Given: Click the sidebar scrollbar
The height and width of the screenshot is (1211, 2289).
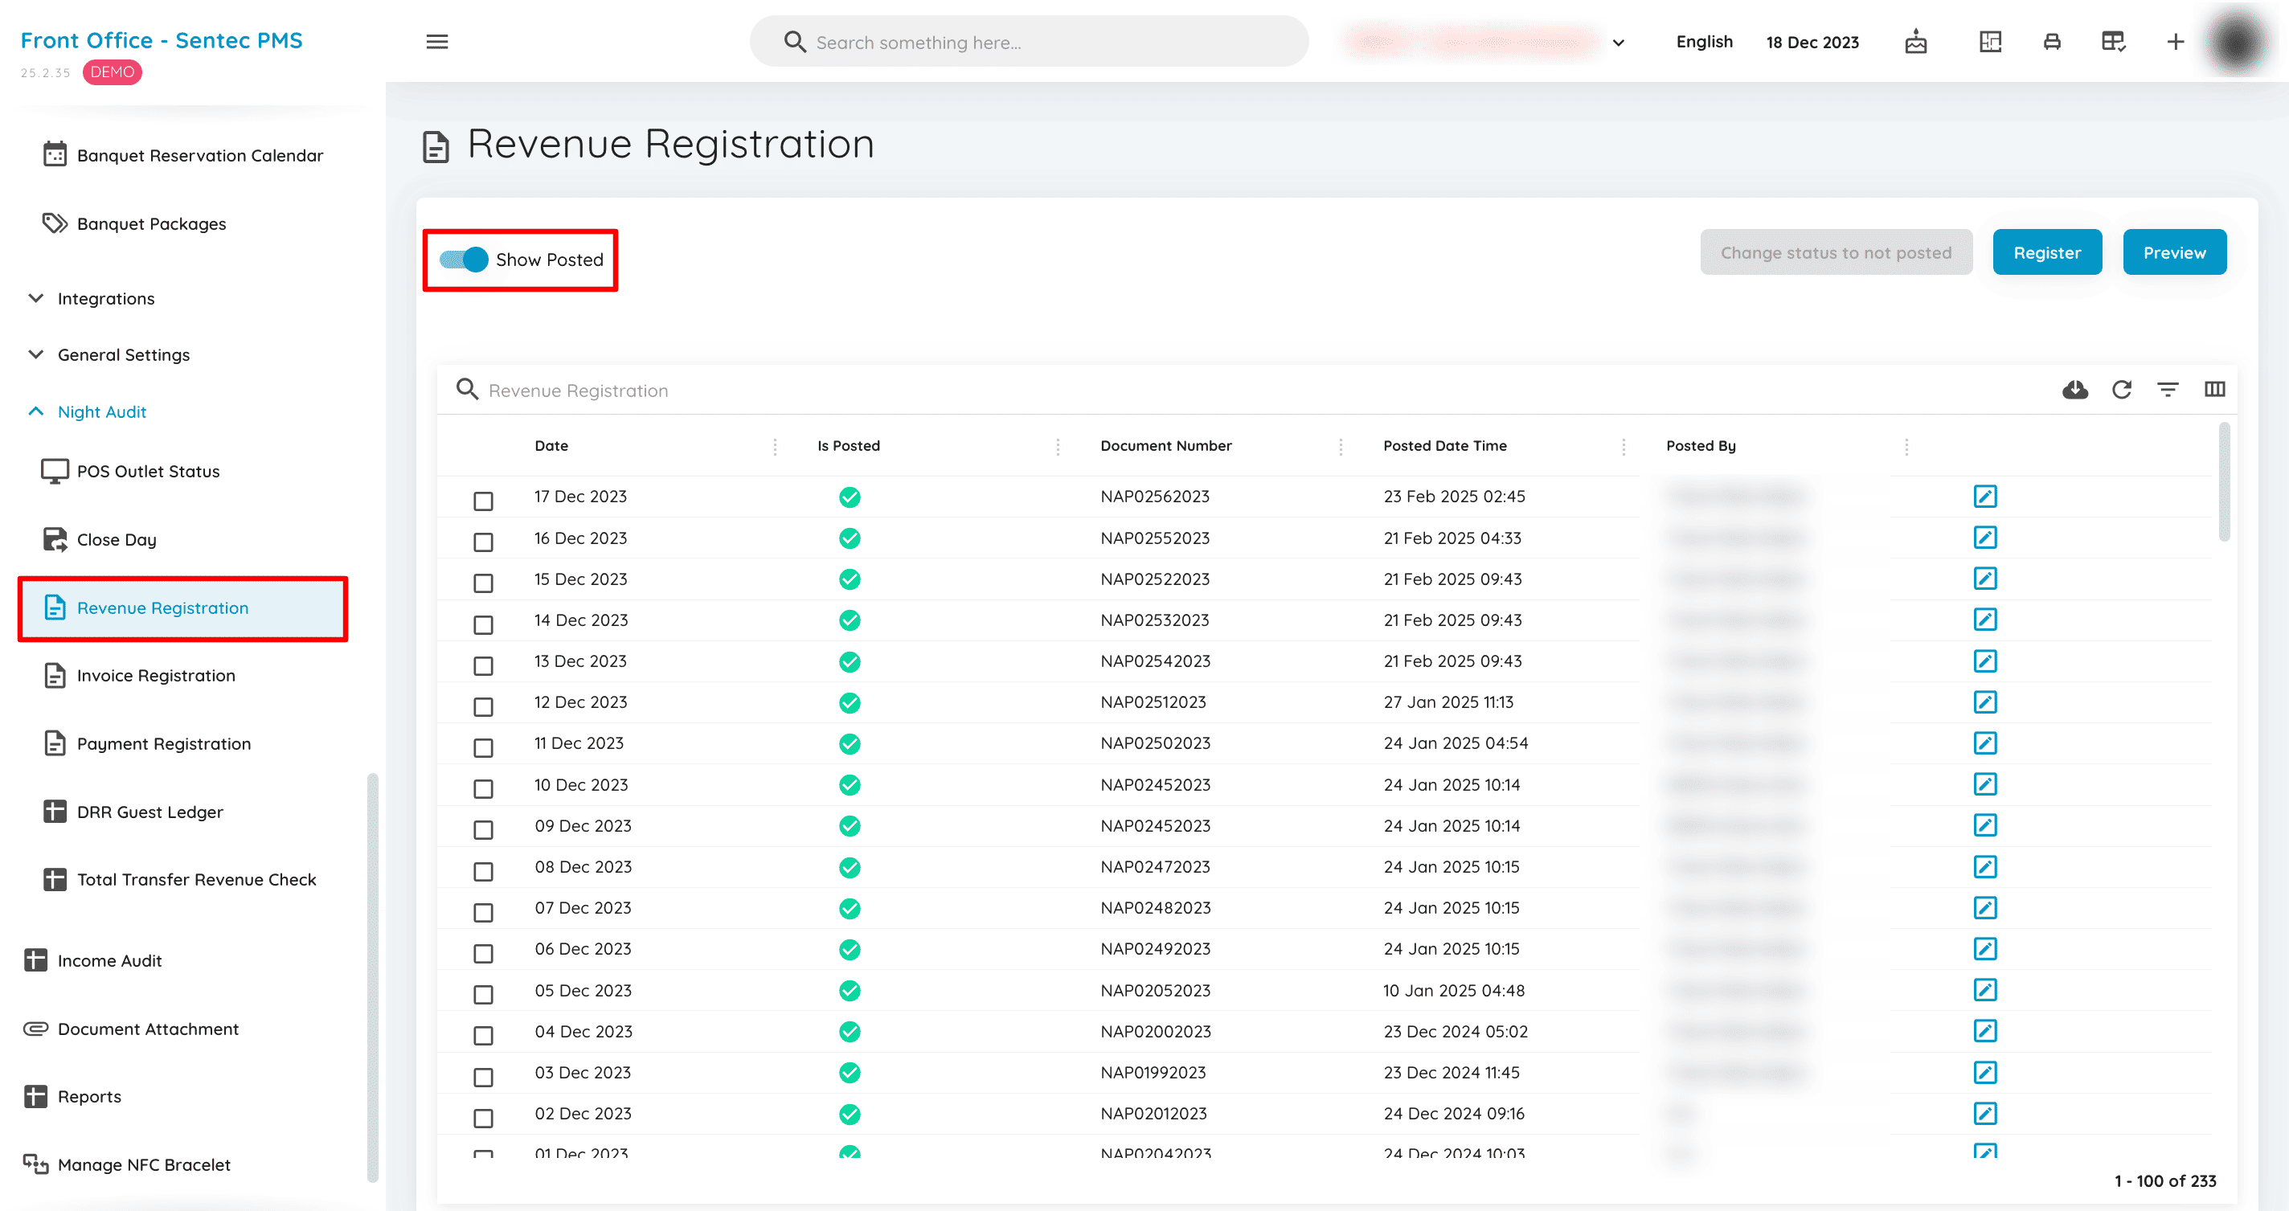Looking at the screenshot, I should (371, 977).
